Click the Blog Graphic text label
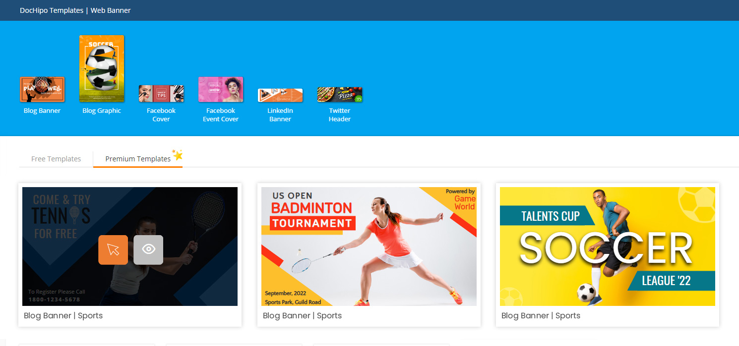Screen dimensions: 739x346 coord(102,110)
